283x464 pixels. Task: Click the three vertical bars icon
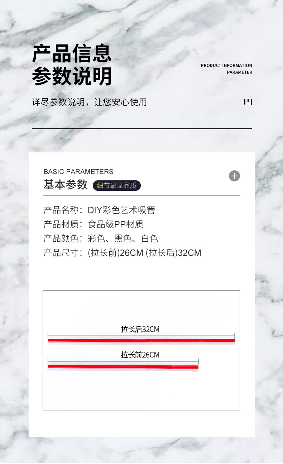coord(248,102)
